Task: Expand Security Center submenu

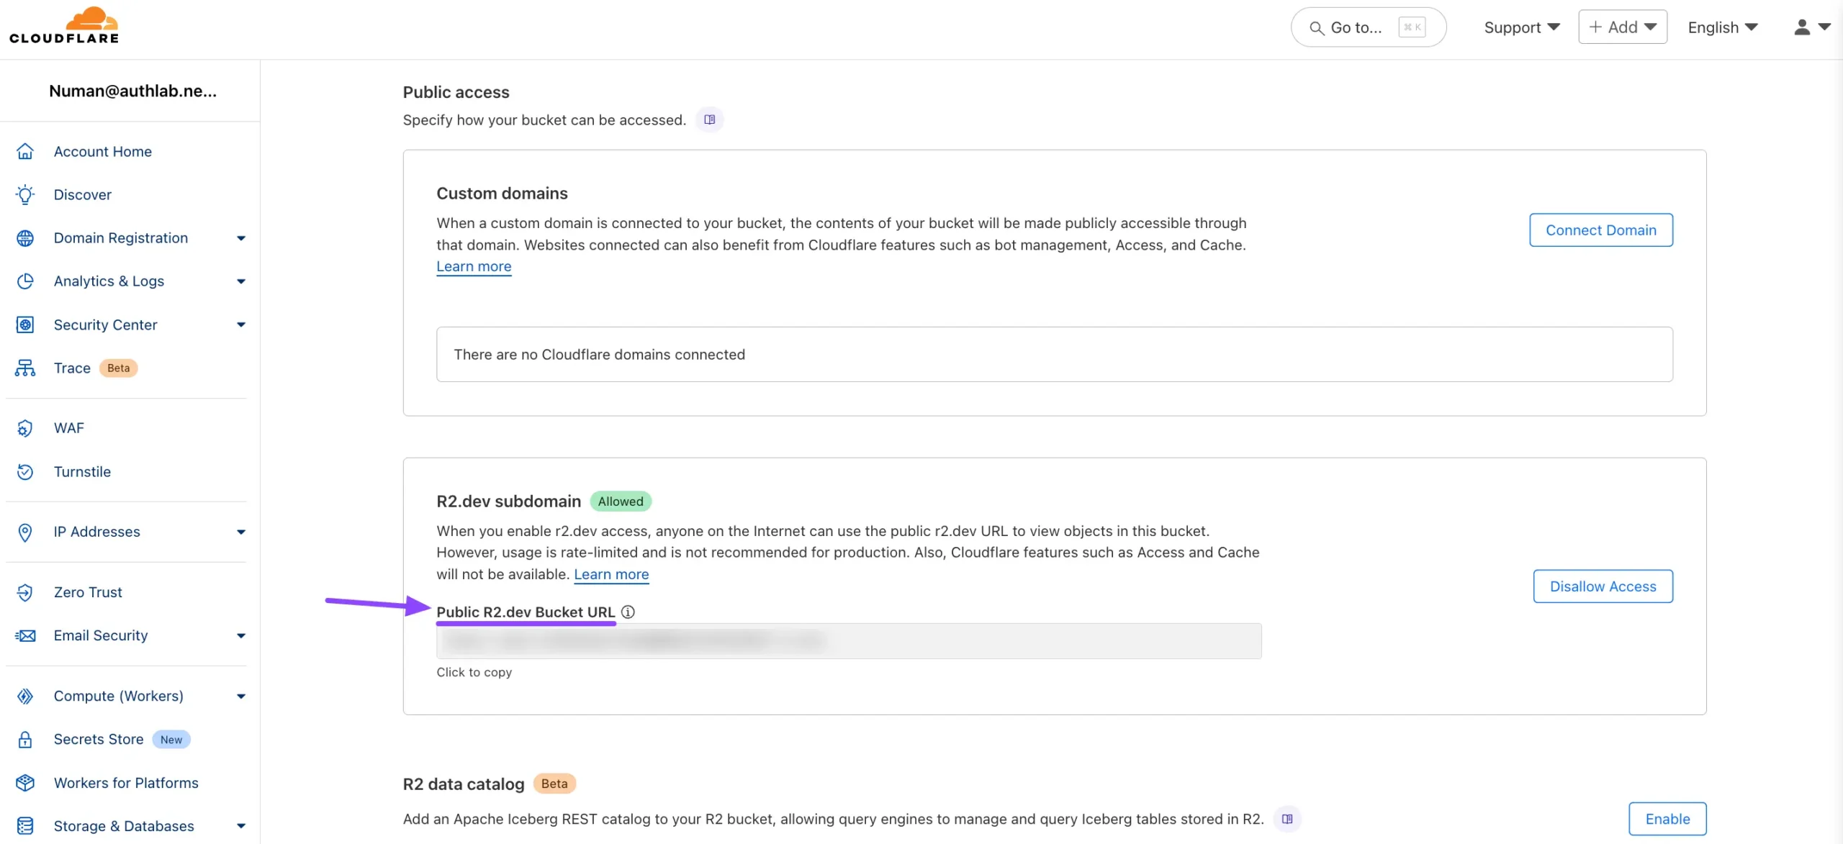Action: [241, 325]
